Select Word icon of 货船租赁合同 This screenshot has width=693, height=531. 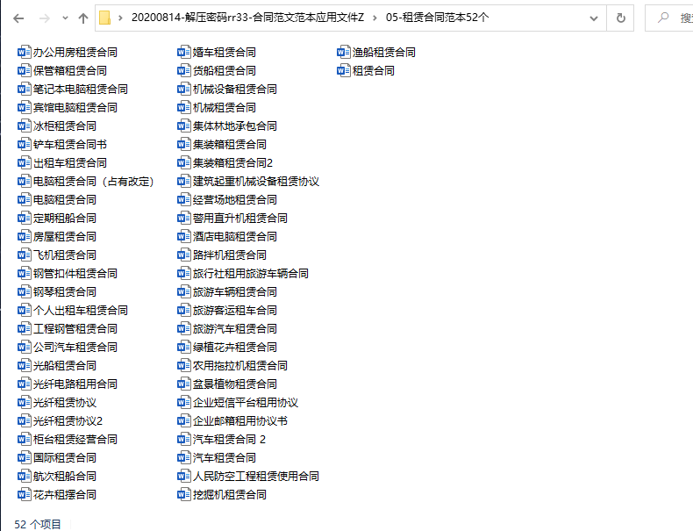[x=184, y=71]
